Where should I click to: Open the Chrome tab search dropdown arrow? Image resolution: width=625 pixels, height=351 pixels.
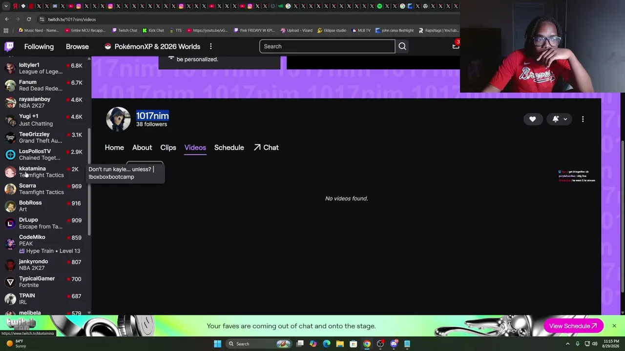coord(5,6)
